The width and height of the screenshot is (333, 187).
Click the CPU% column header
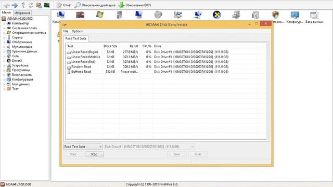[x=147, y=46]
